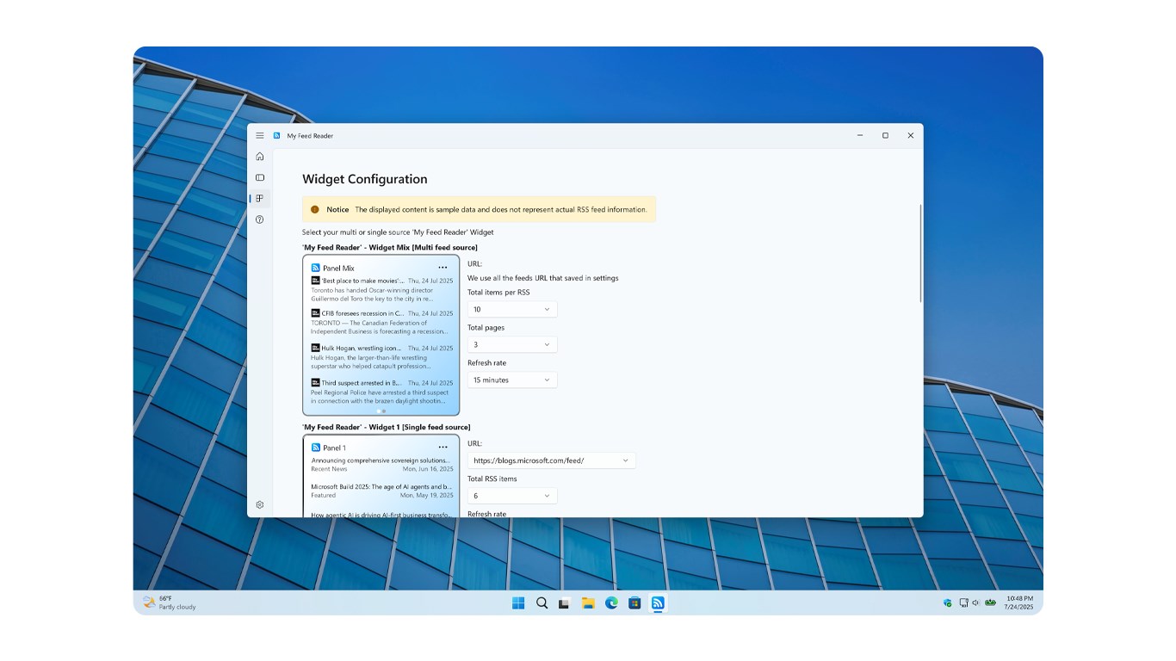Open the Panel Mix options ellipsis menu
The width and height of the screenshot is (1176, 661).
[x=443, y=267]
